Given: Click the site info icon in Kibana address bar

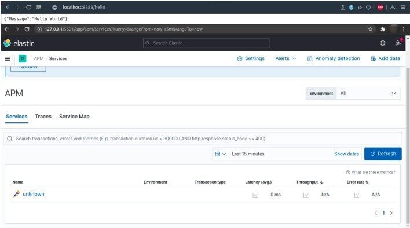Looking at the screenshot, I should point(39,29).
